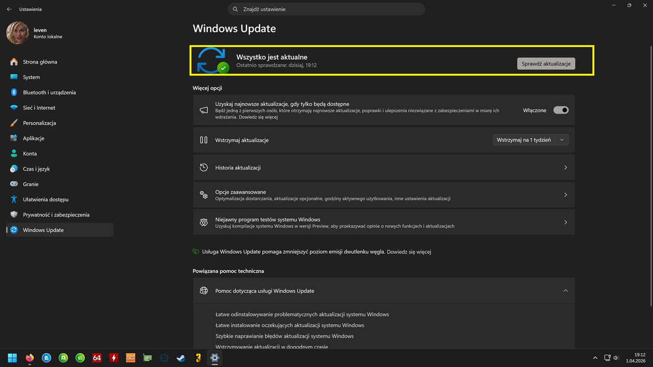Open Ułatwienia dostępu in the sidebar
Viewport: 653px width, 367px height.
click(x=60, y=199)
